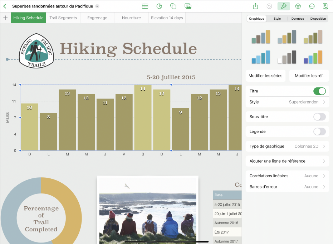Screen dimensions: 333x245
Task: Open the More options ellipsis icon
Action: coord(312,6)
